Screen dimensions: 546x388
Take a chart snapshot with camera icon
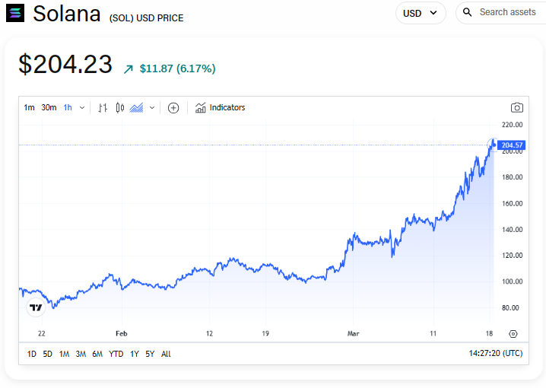pyautogui.click(x=517, y=108)
